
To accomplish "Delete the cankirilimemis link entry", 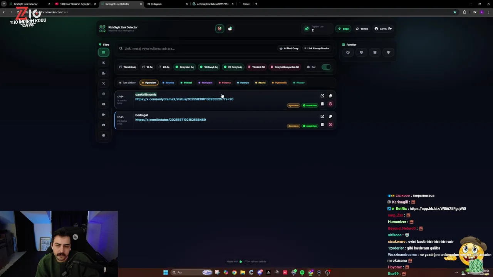I will (322, 104).
